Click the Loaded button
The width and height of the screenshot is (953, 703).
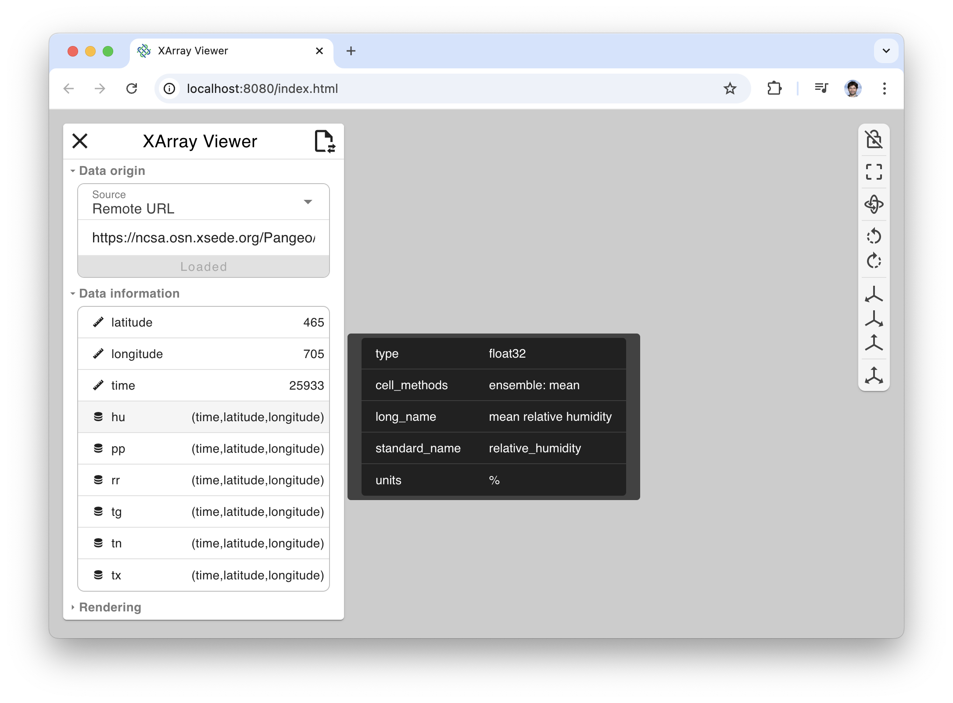pos(204,266)
